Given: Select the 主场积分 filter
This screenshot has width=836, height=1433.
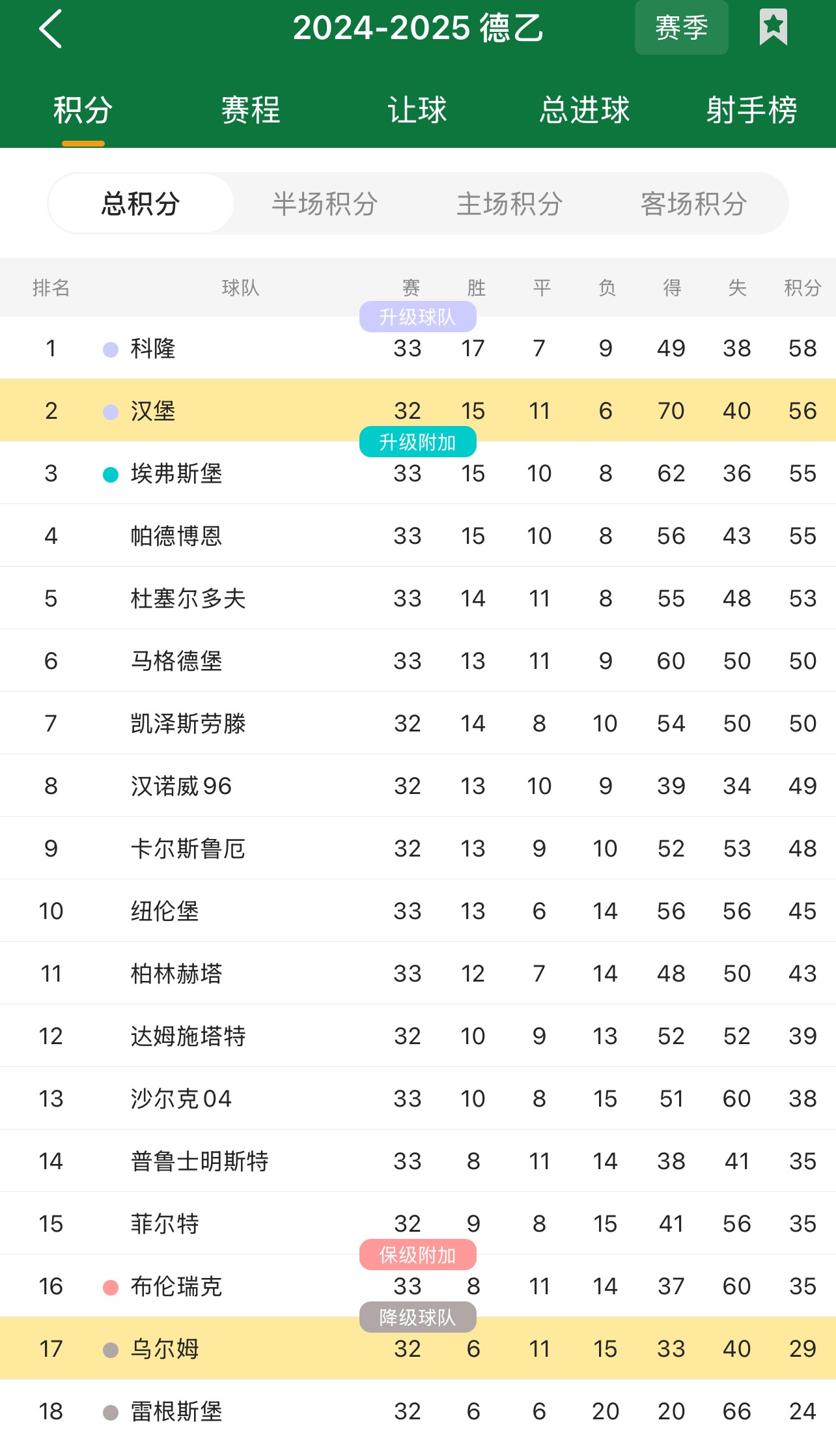Looking at the screenshot, I should [509, 204].
